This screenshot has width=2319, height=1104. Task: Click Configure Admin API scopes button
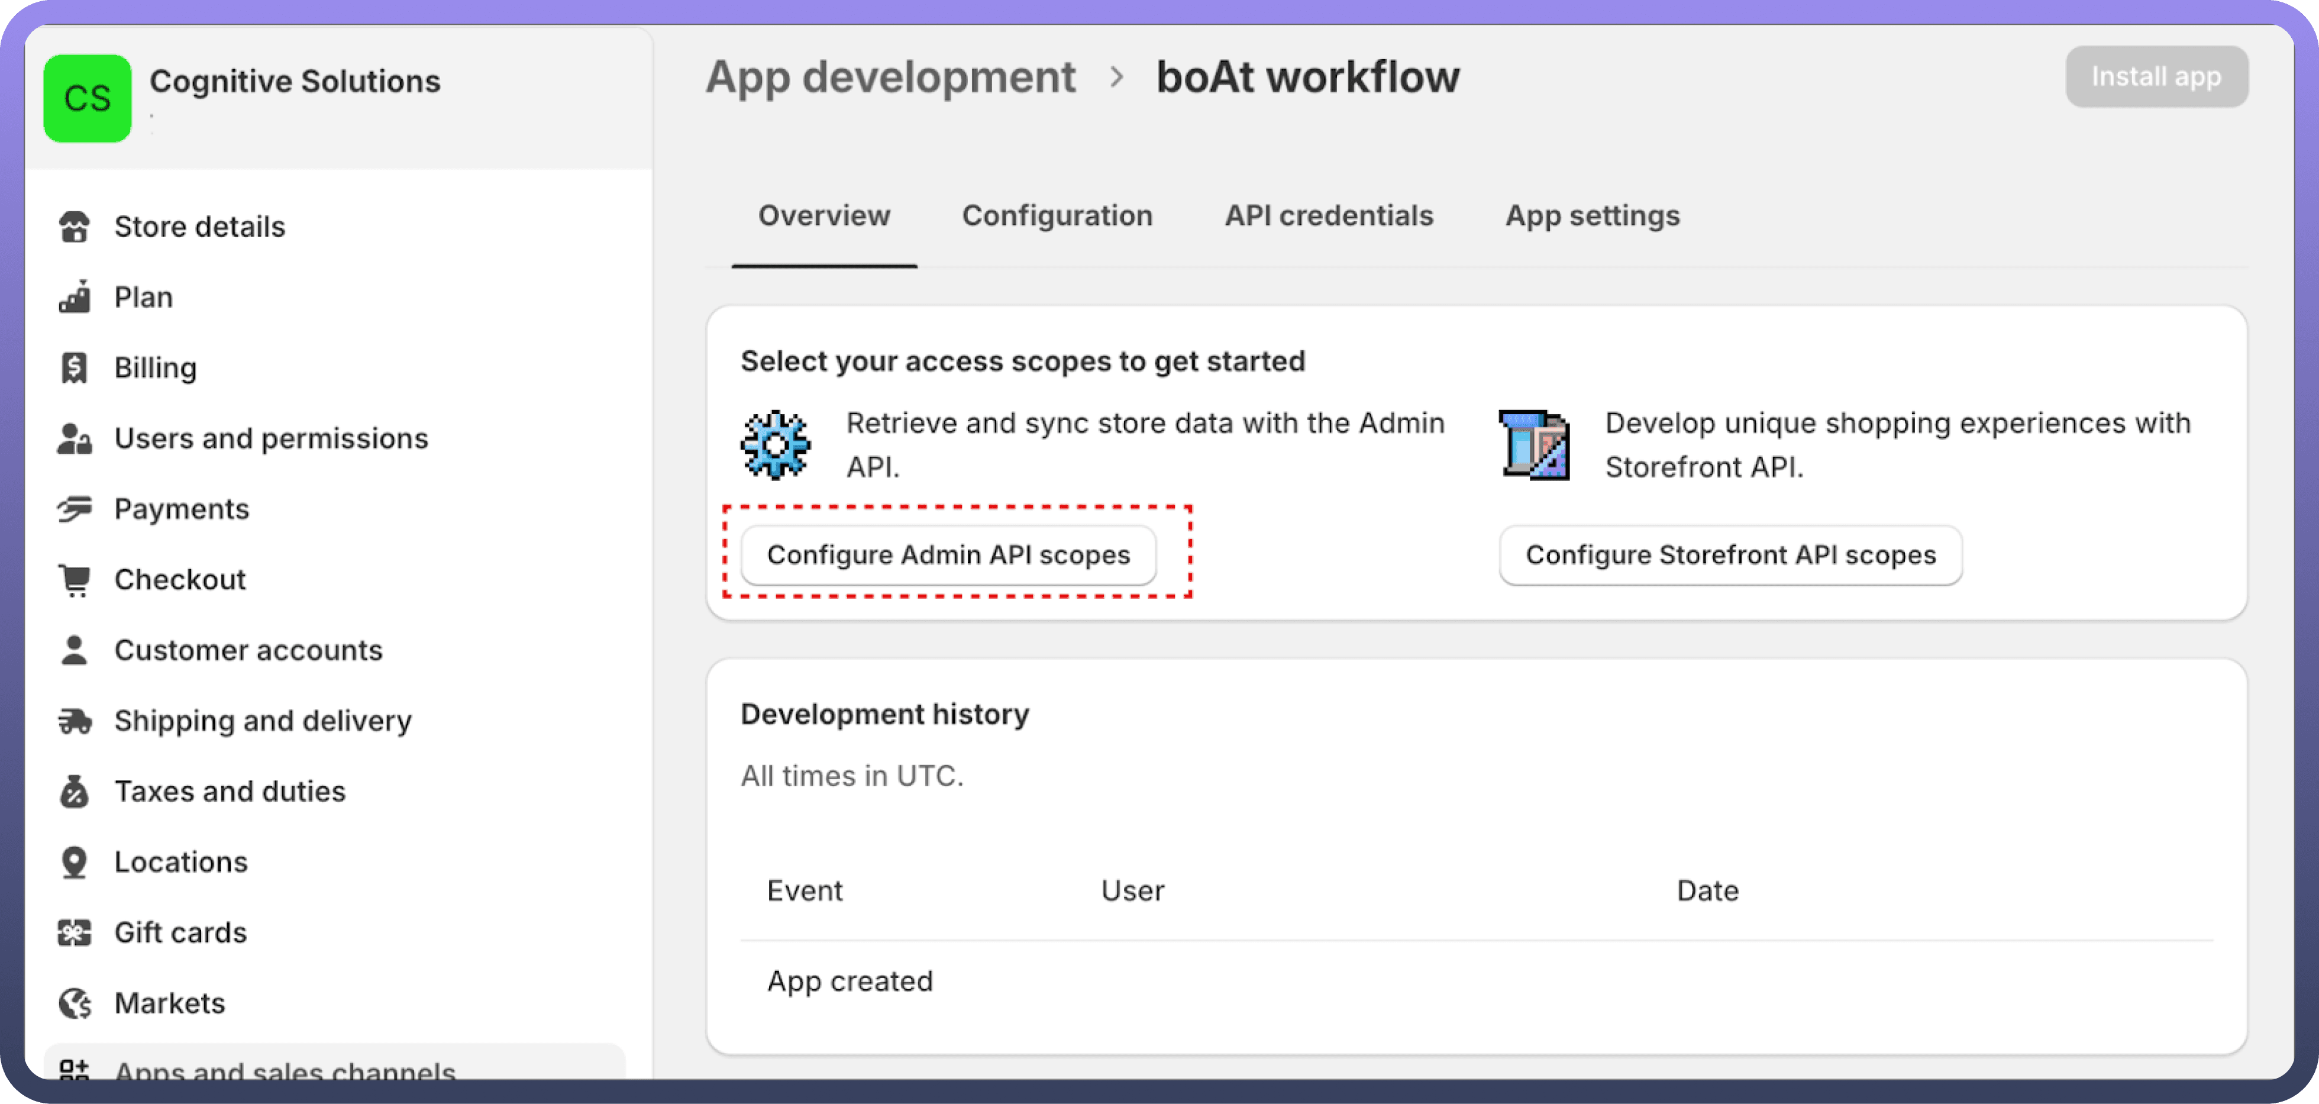pos(948,555)
